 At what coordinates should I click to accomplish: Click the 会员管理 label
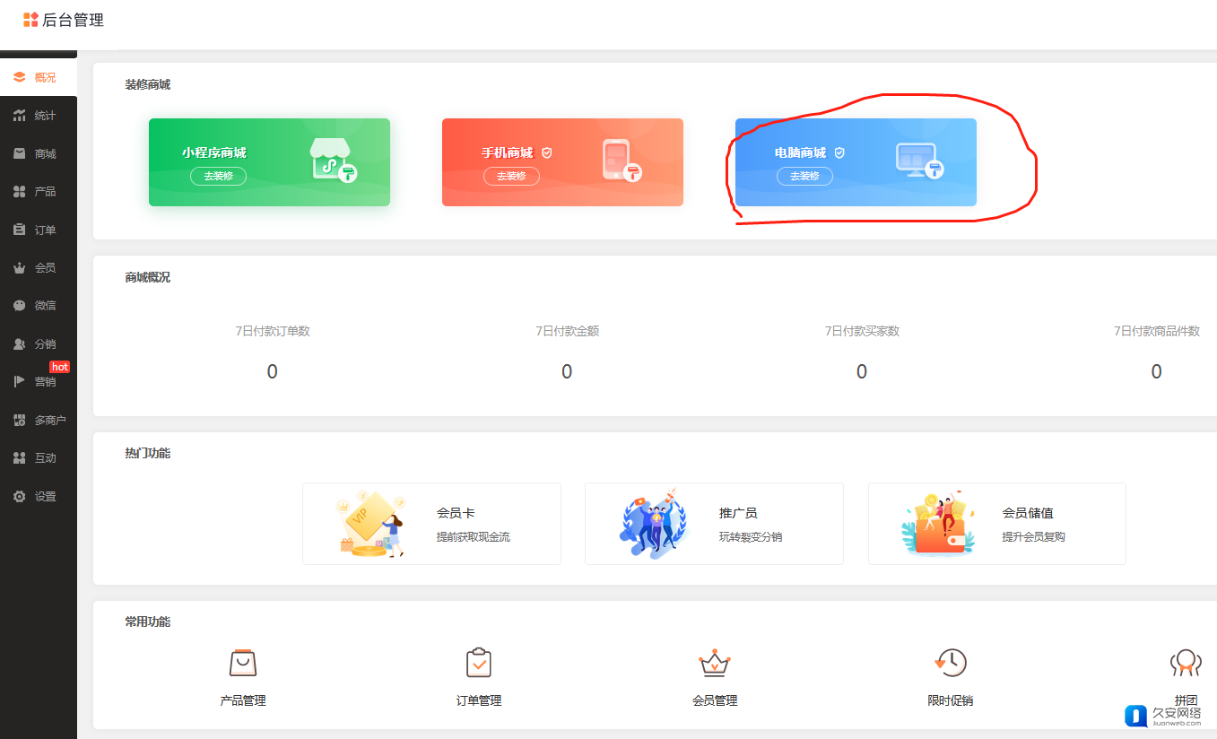[715, 700]
